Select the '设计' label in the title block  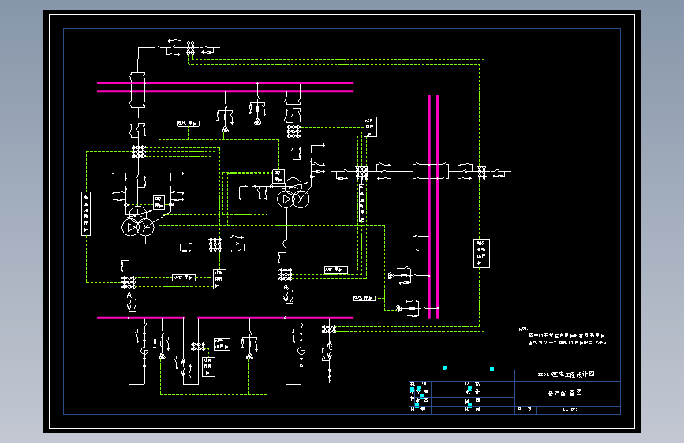(x=473, y=392)
